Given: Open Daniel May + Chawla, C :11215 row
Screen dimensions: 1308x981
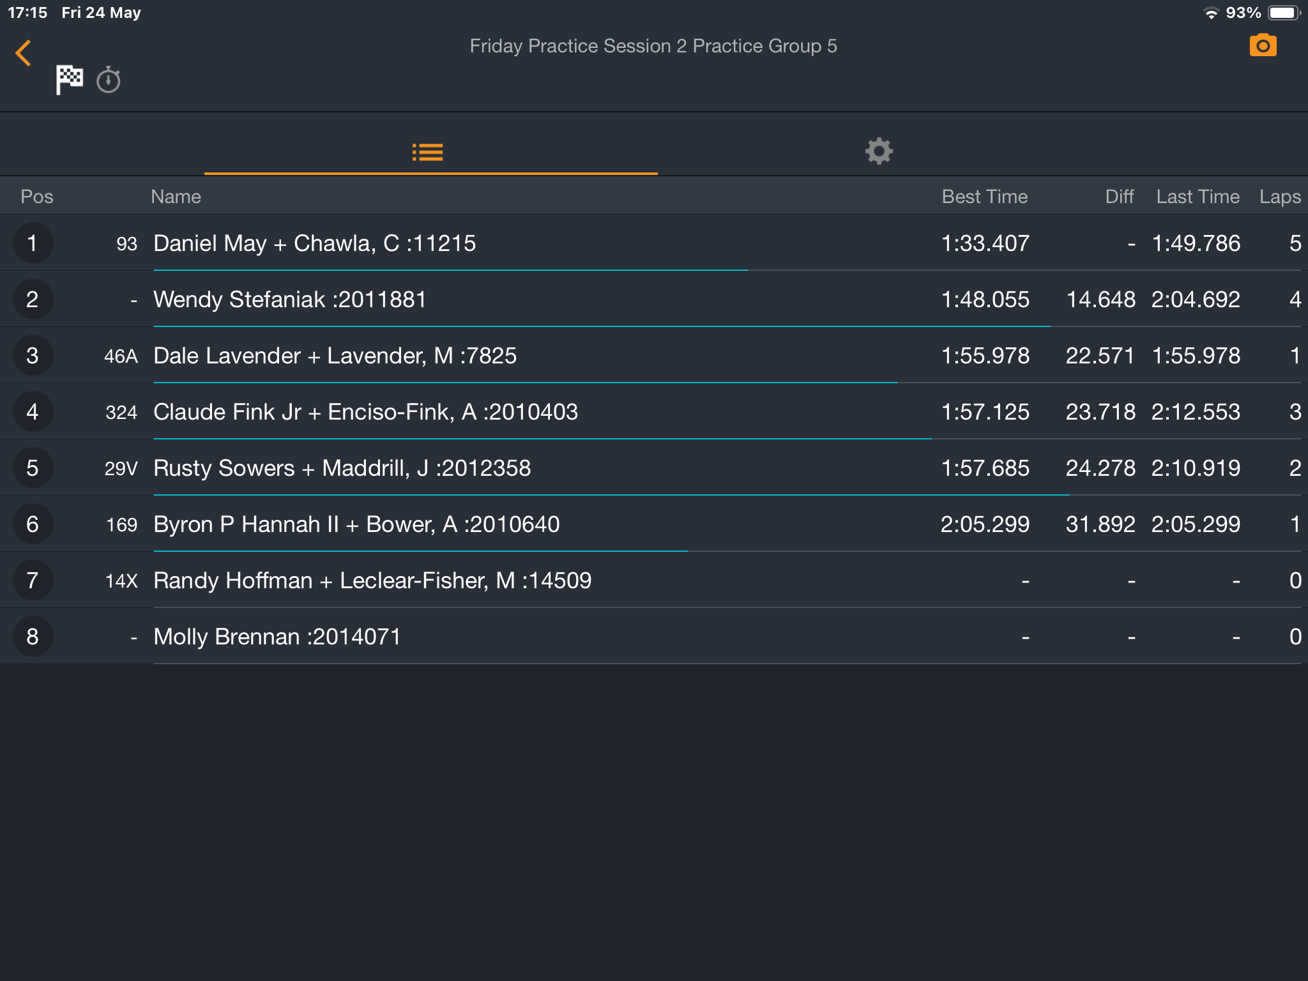Looking at the screenshot, I should pyautogui.click(x=654, y=243).
